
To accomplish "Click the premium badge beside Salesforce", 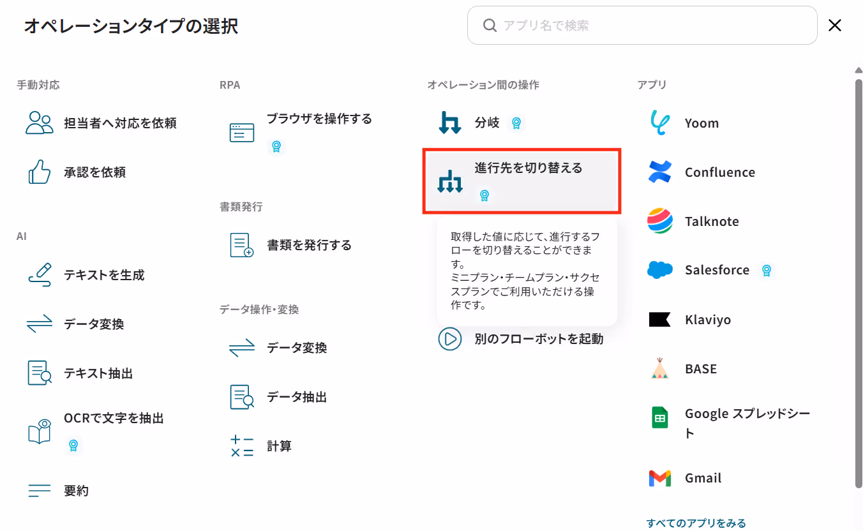I will coord(767,271).
